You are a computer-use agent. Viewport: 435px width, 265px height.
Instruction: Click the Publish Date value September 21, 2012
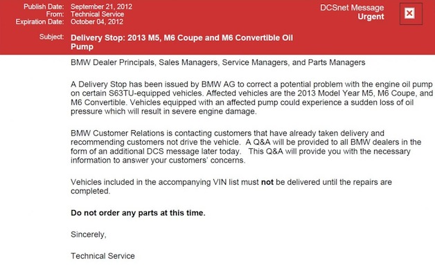tap(101, 7)
